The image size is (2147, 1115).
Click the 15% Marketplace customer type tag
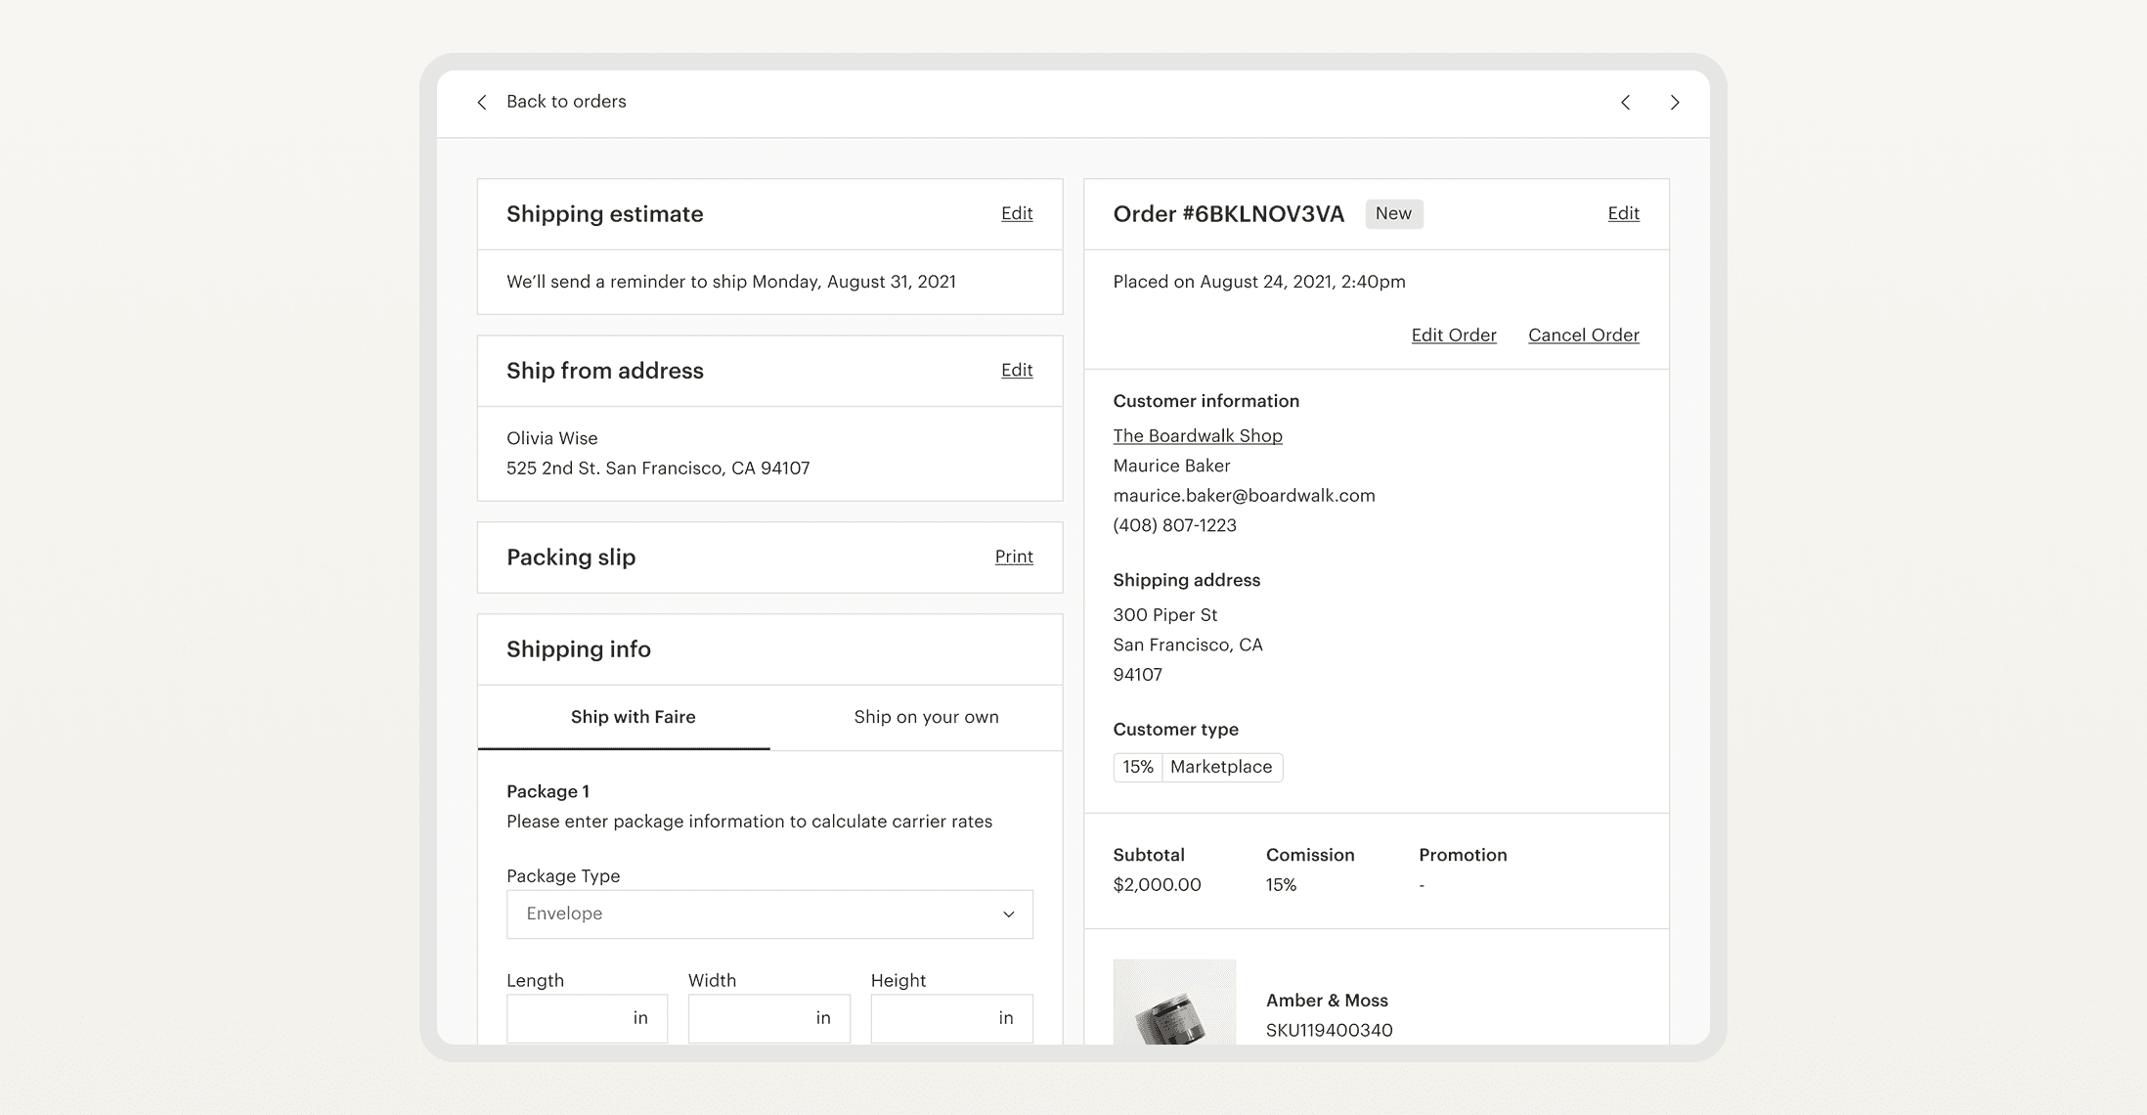[1198, 767]
